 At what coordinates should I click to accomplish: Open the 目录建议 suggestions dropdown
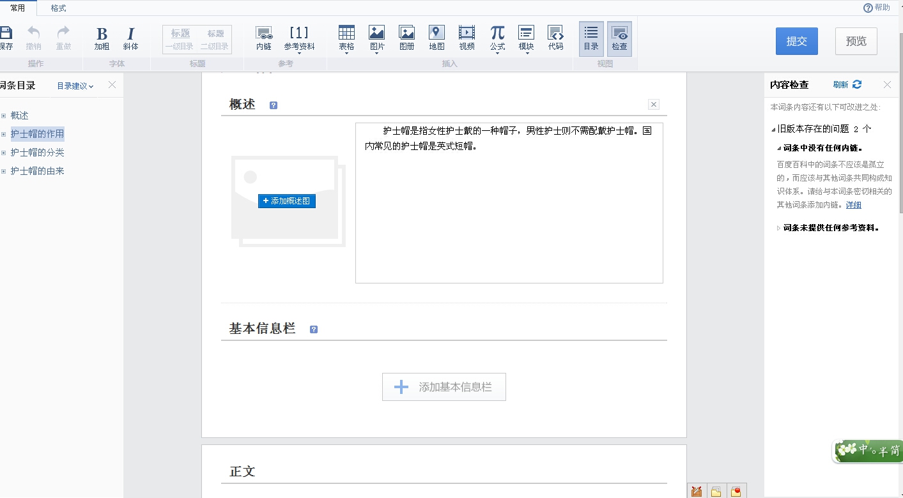point(74,85)
